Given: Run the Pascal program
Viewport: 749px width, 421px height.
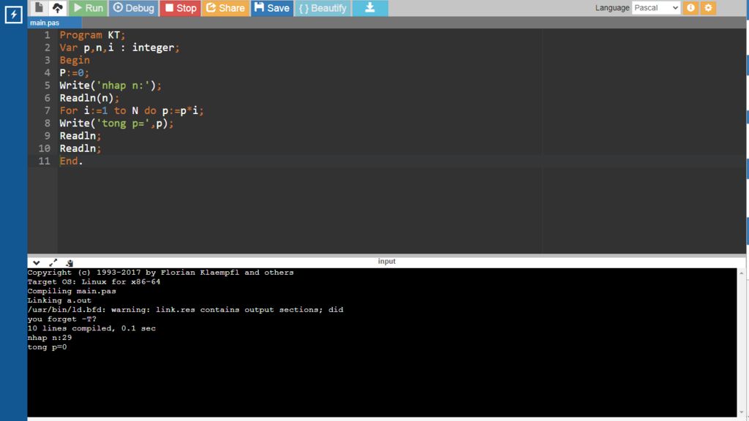Looking at the screenshot, I should coord(89,7).
